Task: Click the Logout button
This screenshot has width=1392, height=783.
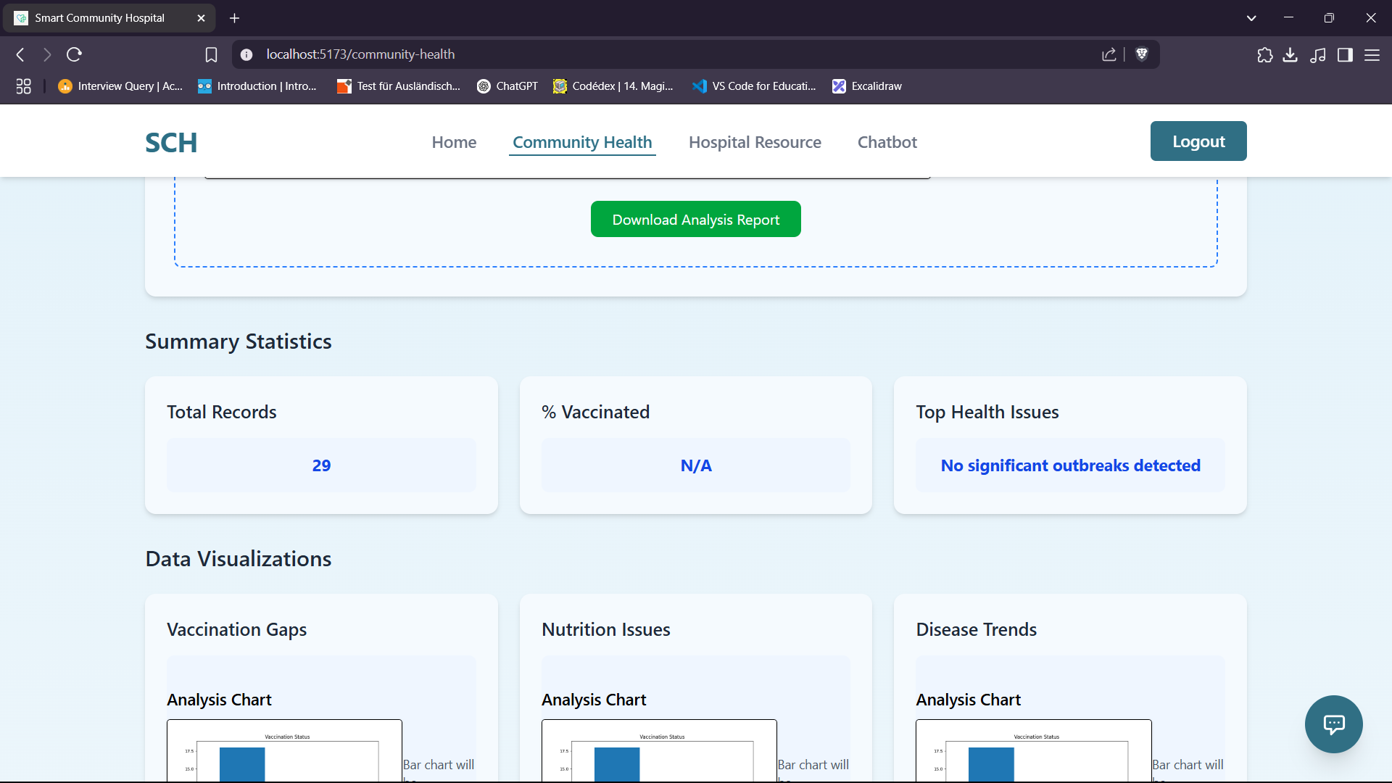Action: coord(1198,141)
